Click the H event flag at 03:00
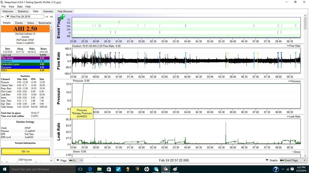The image size is (309, 173). click(160, 32)
